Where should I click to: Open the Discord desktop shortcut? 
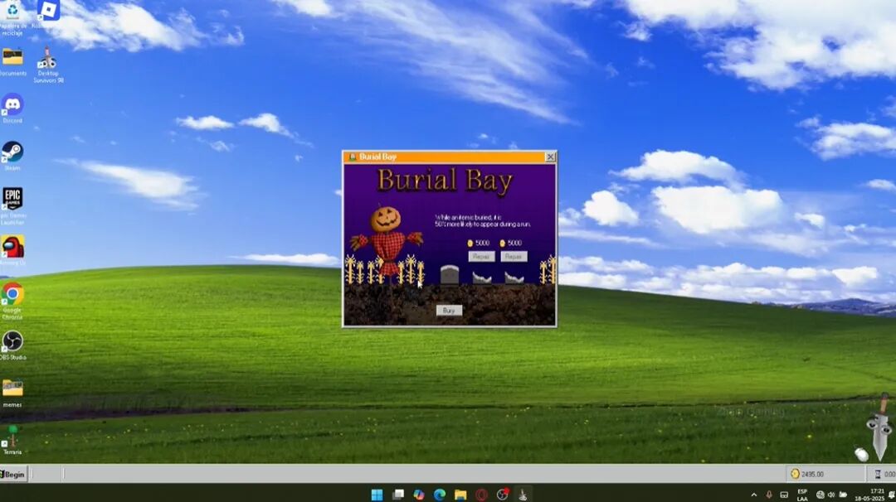point(12,109)
